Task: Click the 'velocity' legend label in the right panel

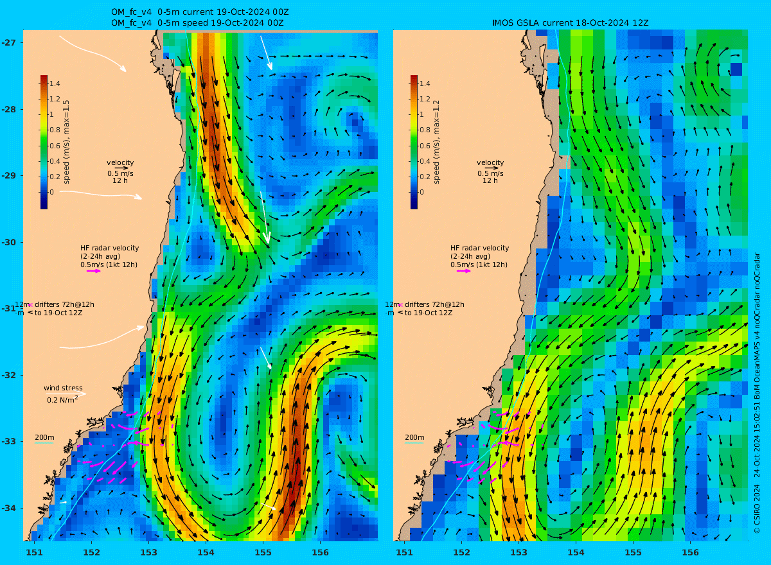Action: 490,162
